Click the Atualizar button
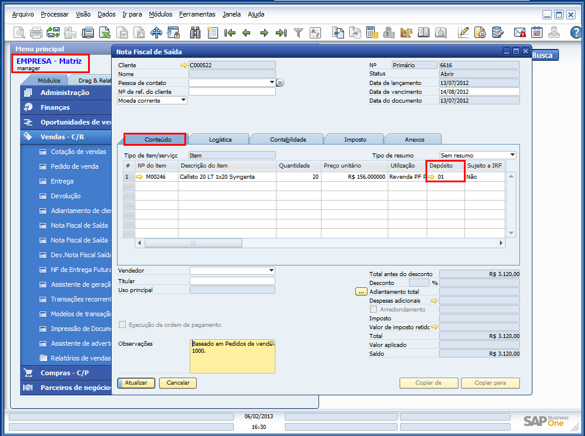Screen dimensions: 585x436 tap(136, 383)
